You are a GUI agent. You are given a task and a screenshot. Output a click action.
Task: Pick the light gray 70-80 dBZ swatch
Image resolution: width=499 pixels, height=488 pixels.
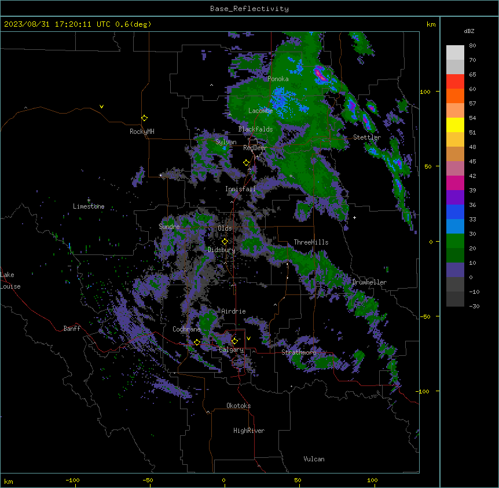pos(455,53)
